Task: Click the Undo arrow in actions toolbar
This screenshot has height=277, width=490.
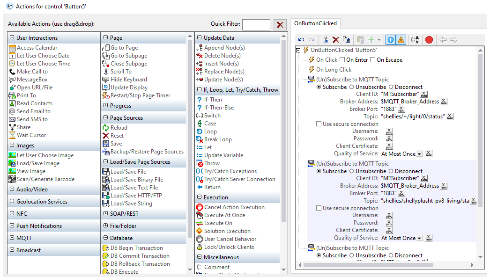Action: click(x=301, y=40)
